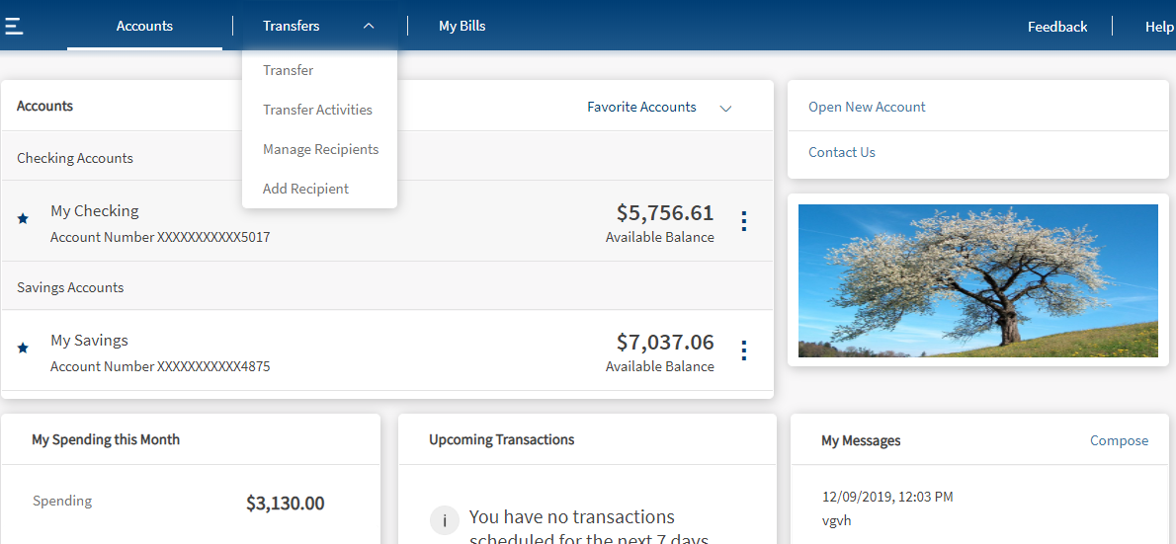Click Compose in My Messages
The height and width of the screenshot is (544, 1176).
(x=1119, y=440)
